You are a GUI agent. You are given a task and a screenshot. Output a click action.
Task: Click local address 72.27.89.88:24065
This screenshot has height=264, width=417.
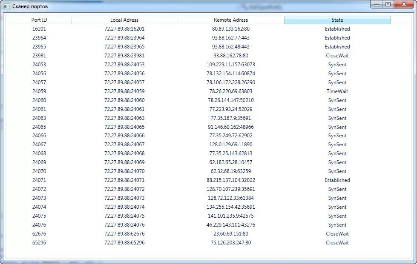click(124, 127)
